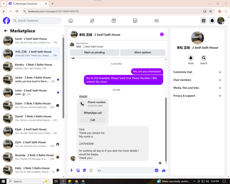The width and height of the screenshot is (230, 184).
Task: Expand Media, files and links section
Action: (197, 88)
